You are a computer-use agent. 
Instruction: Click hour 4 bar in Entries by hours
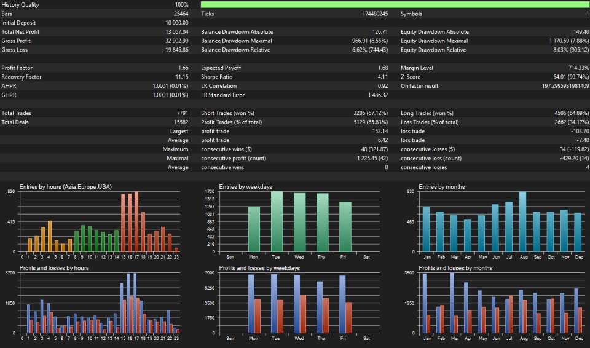[50, 237]
